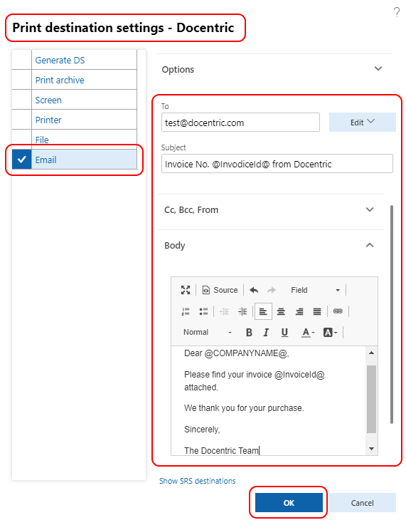This screenshot has width=406, height=525.
Task: Select the Screen destination
Action: coord(48,100)
